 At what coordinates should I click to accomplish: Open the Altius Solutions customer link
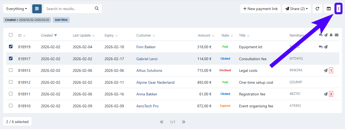coord(149,70)
